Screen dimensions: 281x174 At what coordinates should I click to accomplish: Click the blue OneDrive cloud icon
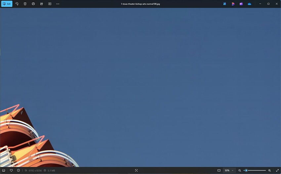point(250,4)
